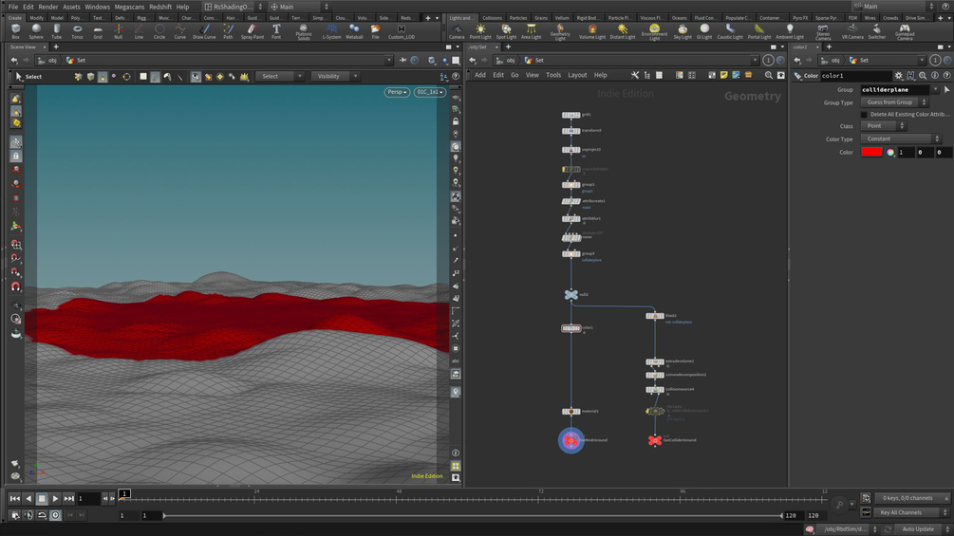The image size is (954, 536).
Task: Click the red Color swatch
Action: click(x=871, y=152)
